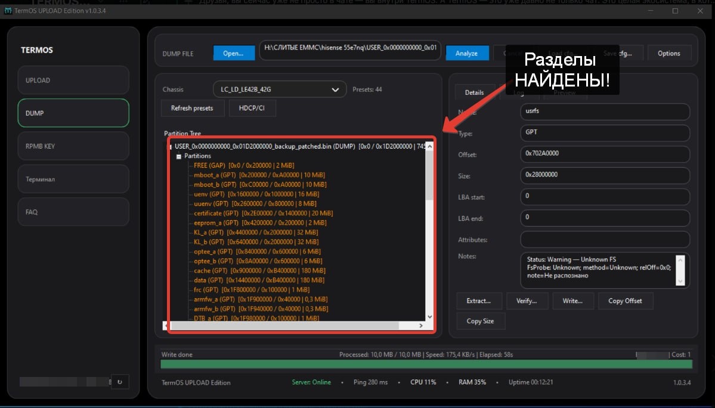Open the UPLOAD section in sidebar
The image size is (715, 408).
(x=73, y=81)
